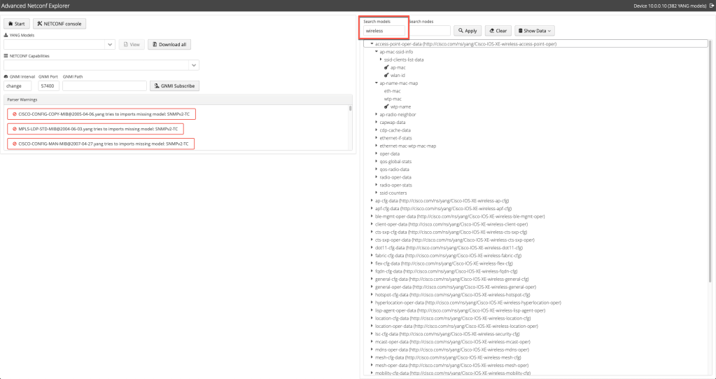This screenshot has height=379, width=716.
Task: Click the GNMI Subscribe button
Action: click(174, 86)
